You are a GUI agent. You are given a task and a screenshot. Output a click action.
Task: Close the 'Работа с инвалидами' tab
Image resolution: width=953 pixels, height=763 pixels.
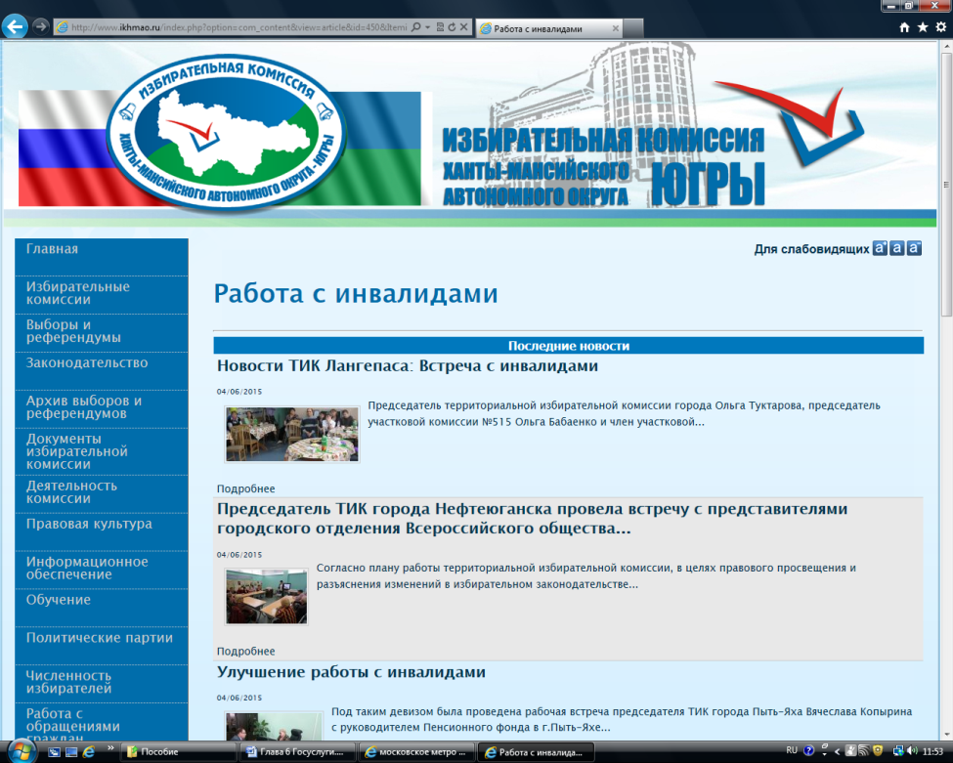point(615,28)
